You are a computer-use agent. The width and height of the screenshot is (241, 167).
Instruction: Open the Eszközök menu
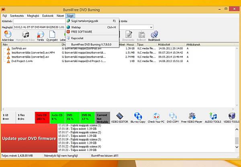[48, 16]
